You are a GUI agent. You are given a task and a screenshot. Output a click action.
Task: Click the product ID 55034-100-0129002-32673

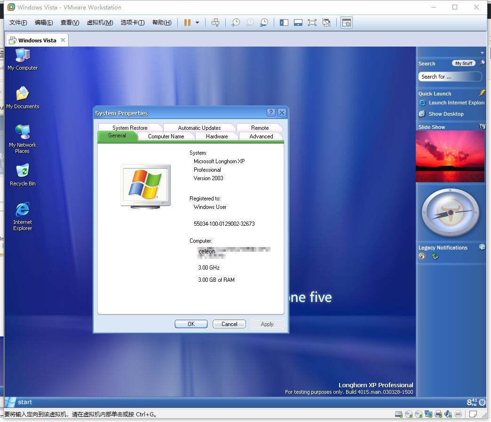coord(224,223)
